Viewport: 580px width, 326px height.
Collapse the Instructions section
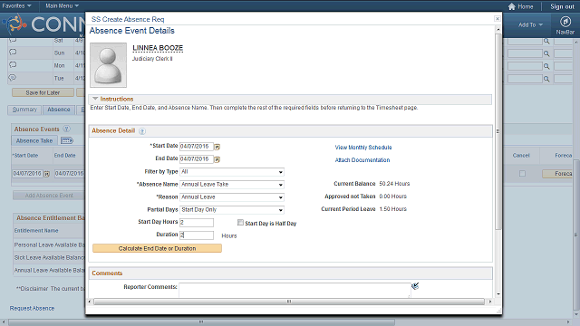95,99
